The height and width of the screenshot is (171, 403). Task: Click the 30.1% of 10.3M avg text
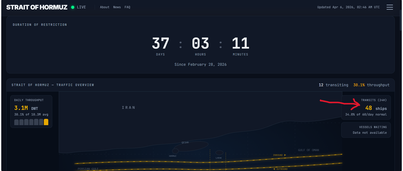click(x=31, y=115)
